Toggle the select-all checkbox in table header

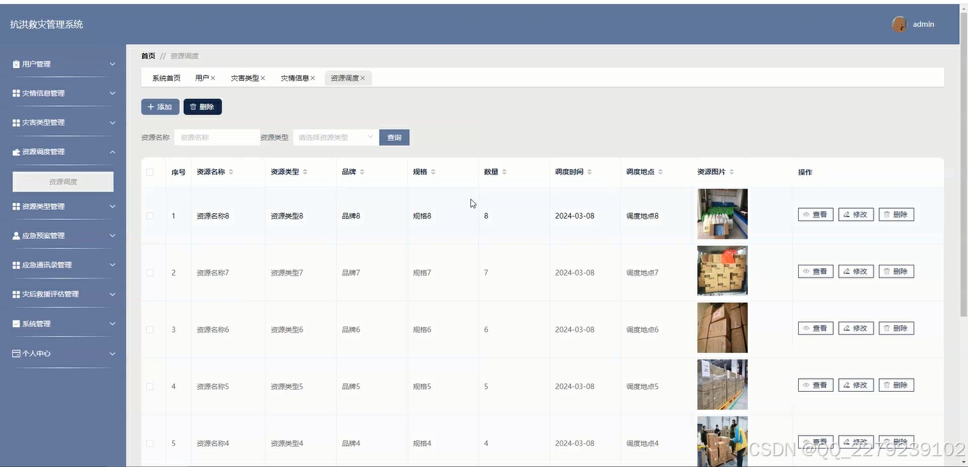click(x=150, y=172)
